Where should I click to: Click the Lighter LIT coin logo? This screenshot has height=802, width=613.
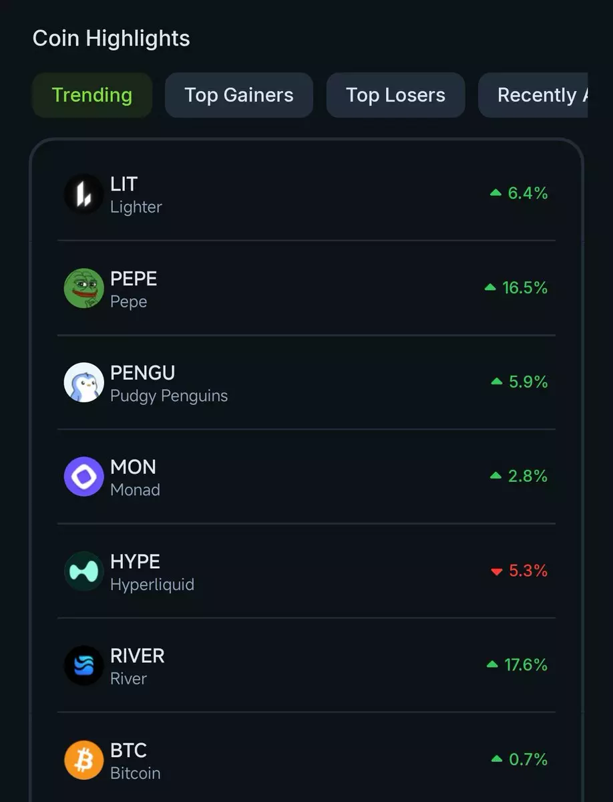[x=83, y=194]
